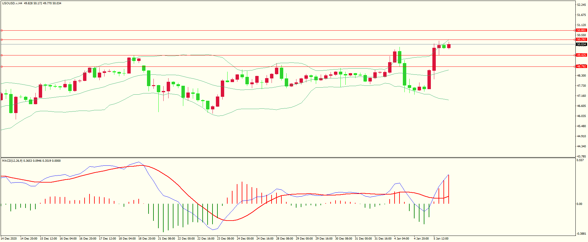
Task: Click the 0.557 MACD scale value
Action: pyautogui.click(x=580, y=160)
